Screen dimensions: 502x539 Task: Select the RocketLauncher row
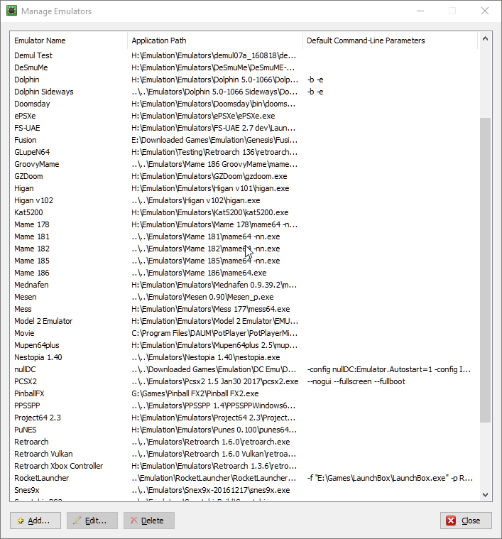tap(244, 478)
